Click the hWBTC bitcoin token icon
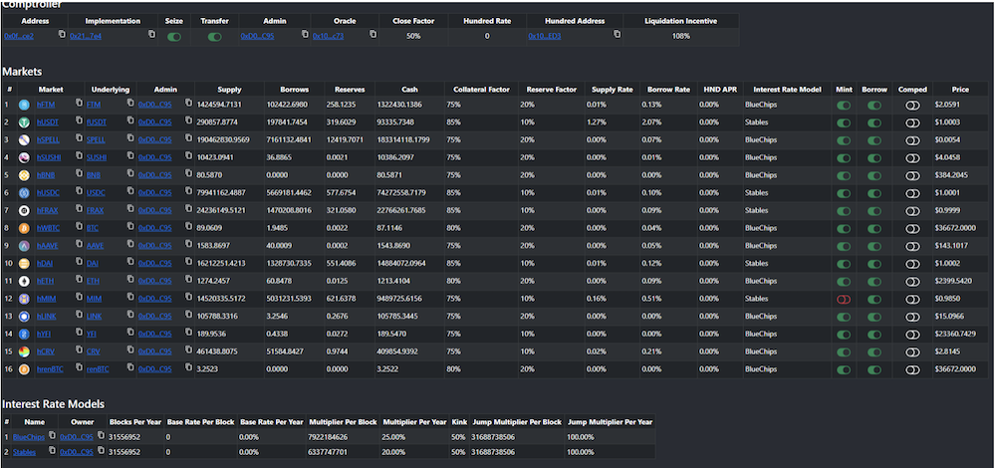The image size is (996, 468). (25, 227)
